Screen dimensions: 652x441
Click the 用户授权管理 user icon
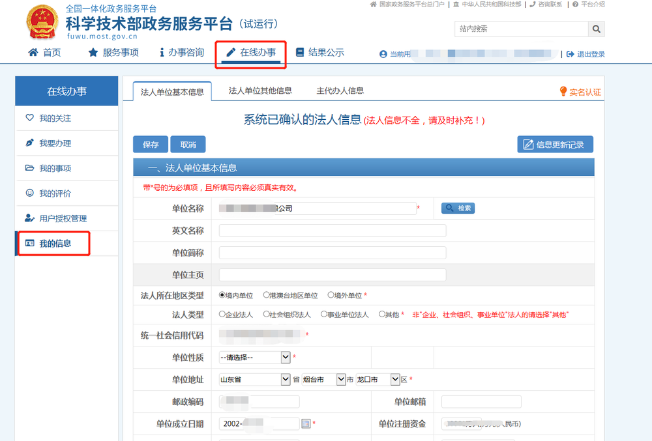pyautogui.click(x=29, y=218)
